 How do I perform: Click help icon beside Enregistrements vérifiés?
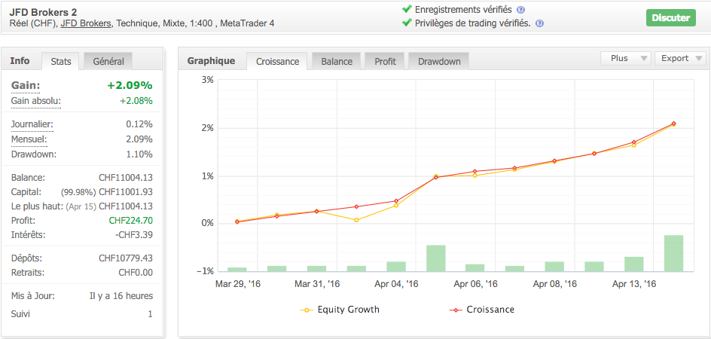520,10
